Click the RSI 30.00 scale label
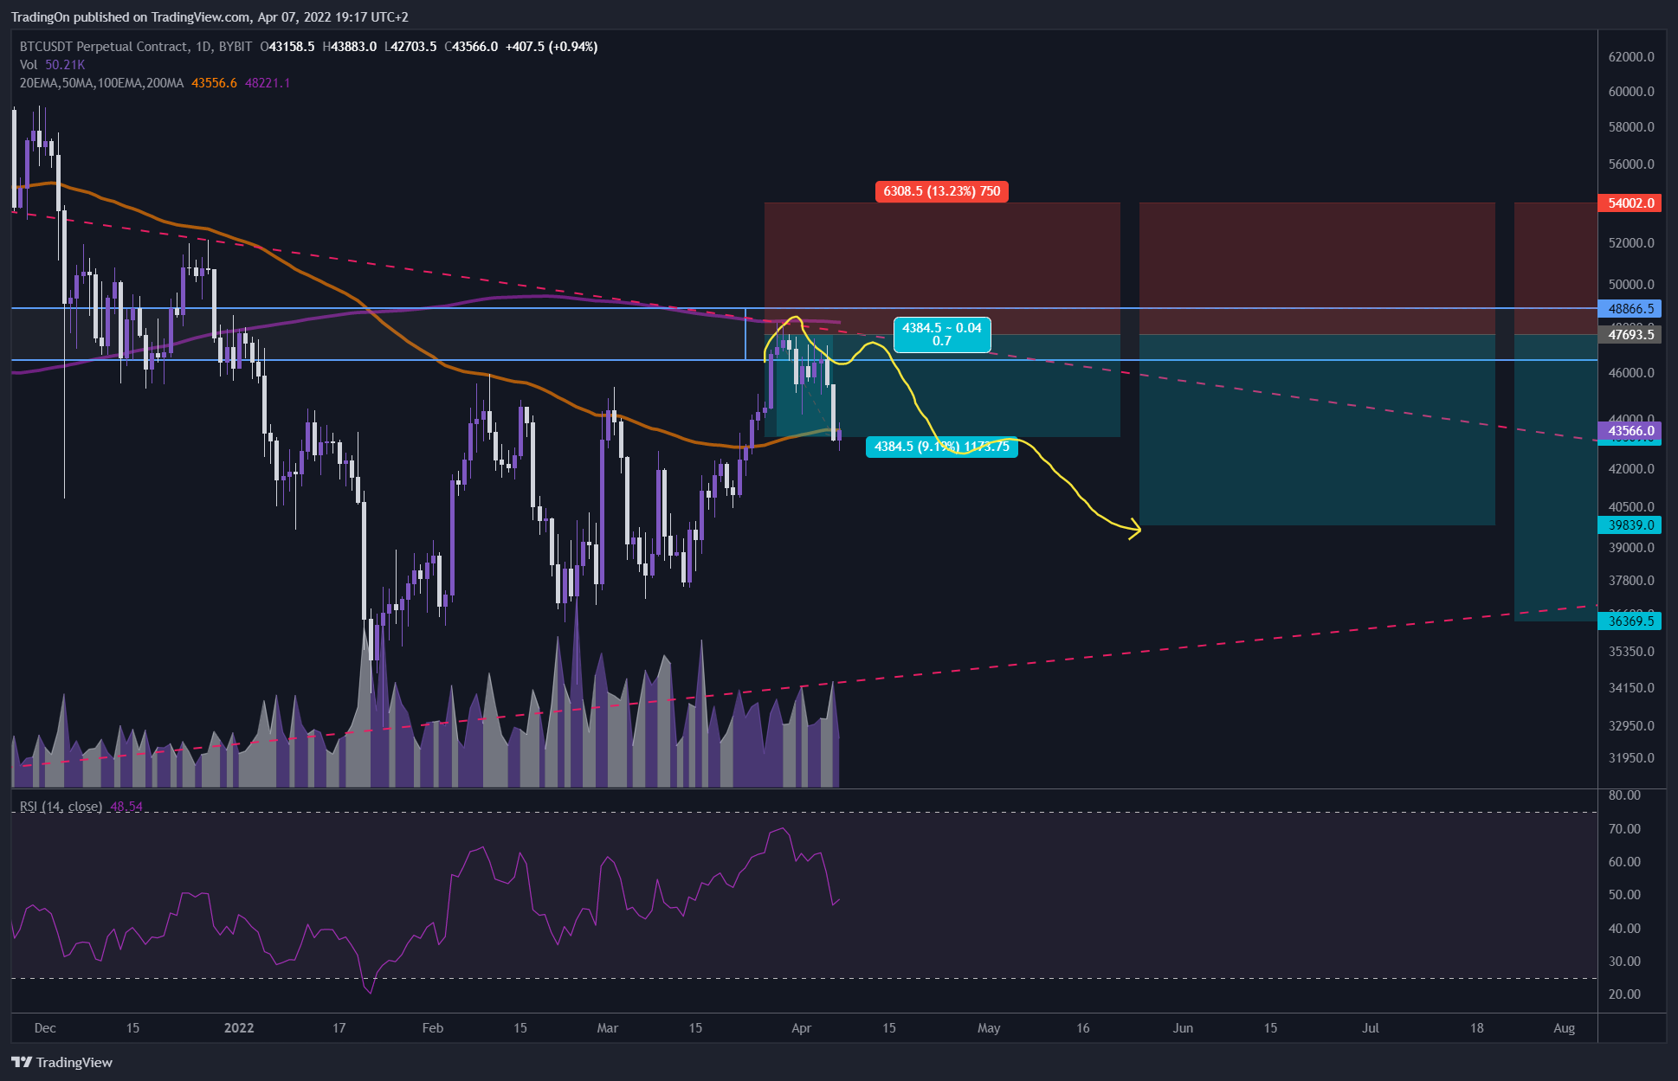Image resolution: width=1678 pixels, height=1081 pixels. coord(1623,962)
